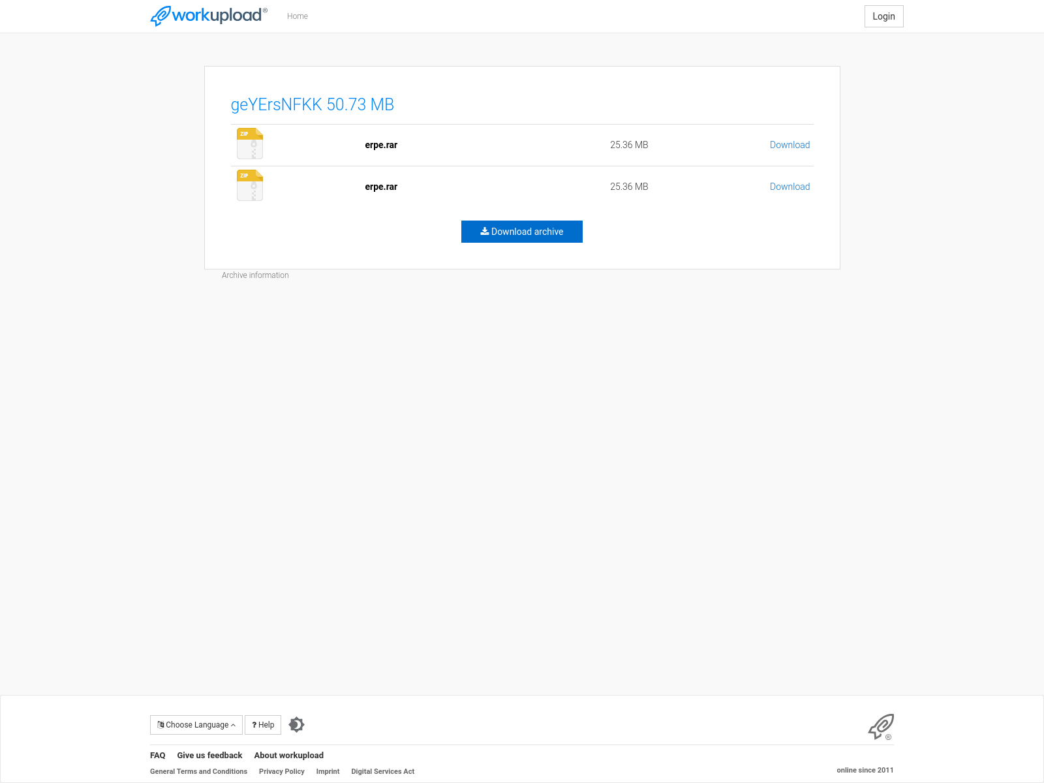Click the first erpe.rar filename
1044x783 pixels.
click(381, 145)
